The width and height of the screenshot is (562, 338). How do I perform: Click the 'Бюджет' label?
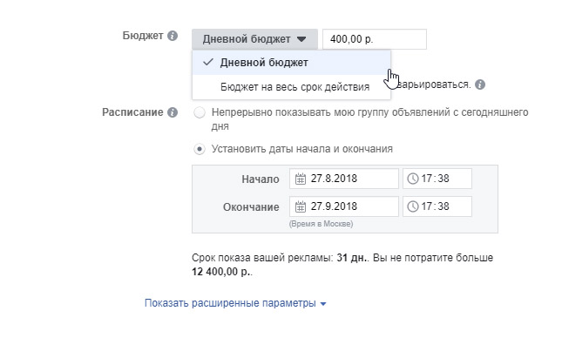click(143, 36)
